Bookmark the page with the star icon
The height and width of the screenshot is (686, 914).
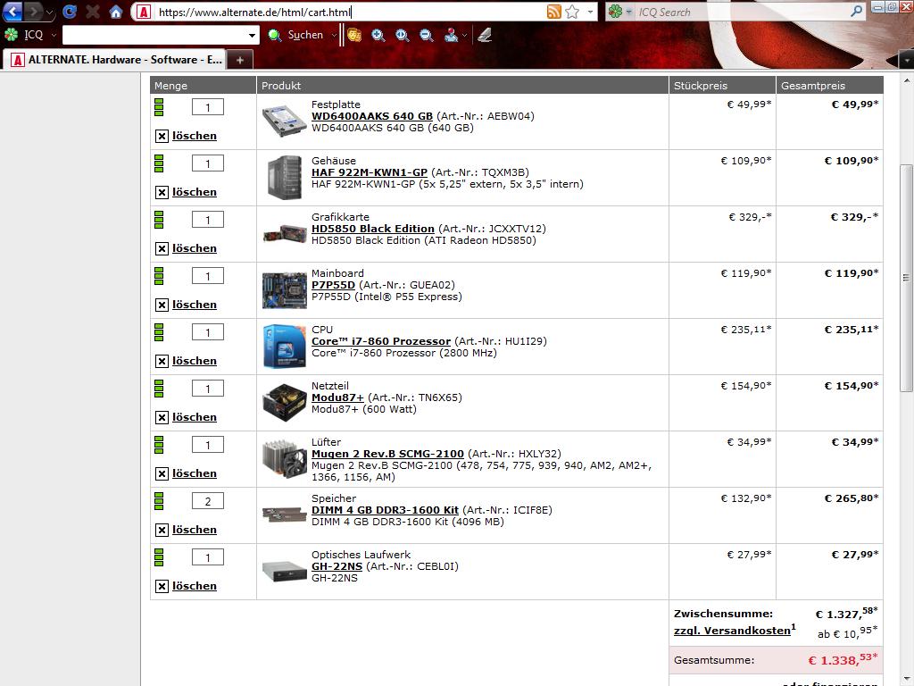click(x=572, y=12)
